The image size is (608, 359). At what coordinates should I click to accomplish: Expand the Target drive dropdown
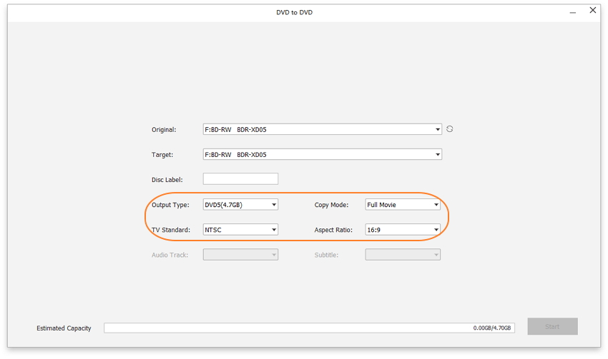(x=322, y=155)
